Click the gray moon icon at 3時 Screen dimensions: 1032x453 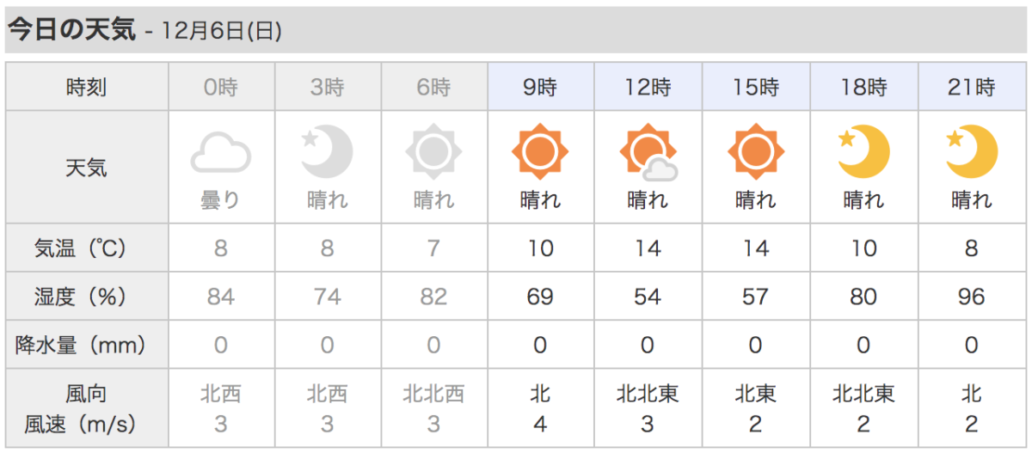(327, 151)
